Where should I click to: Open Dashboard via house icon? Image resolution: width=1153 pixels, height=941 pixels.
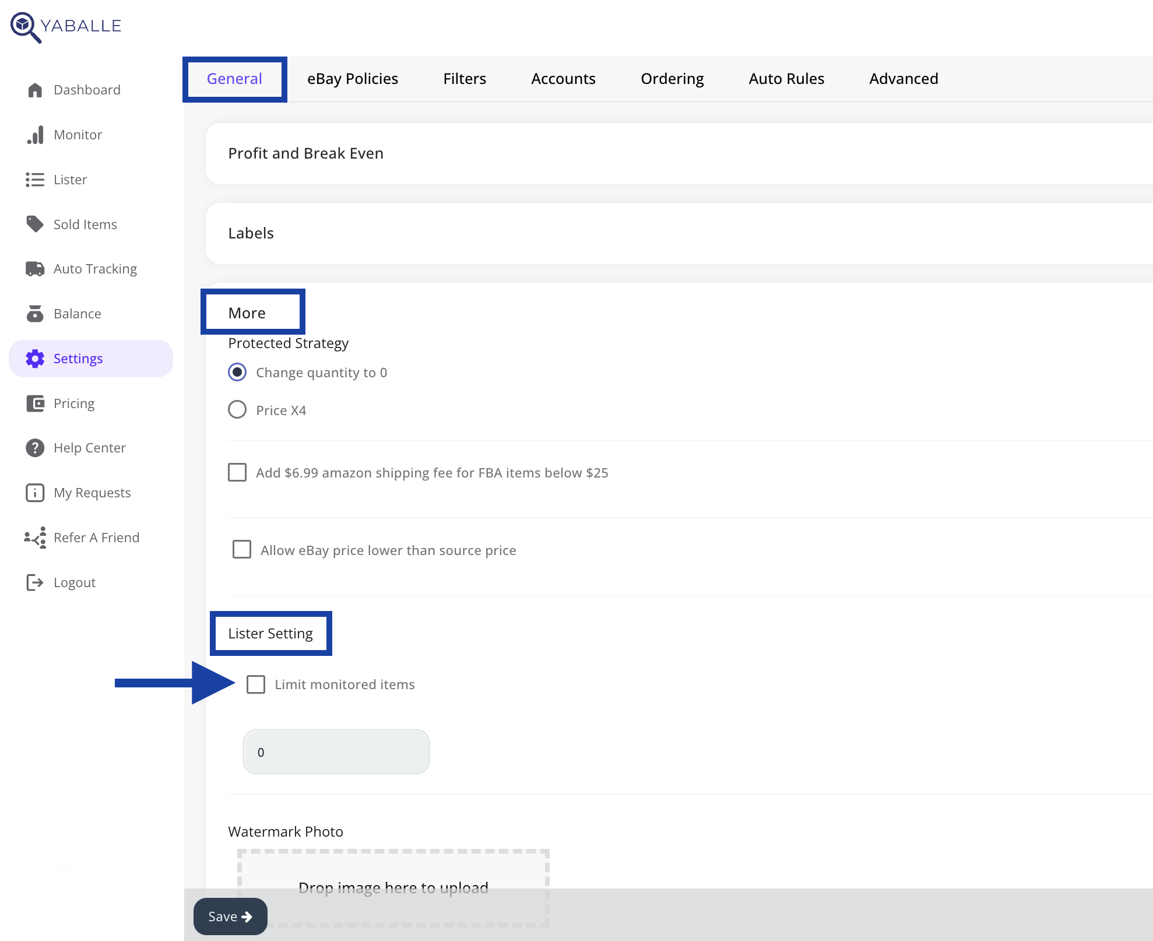pos(35,90)
